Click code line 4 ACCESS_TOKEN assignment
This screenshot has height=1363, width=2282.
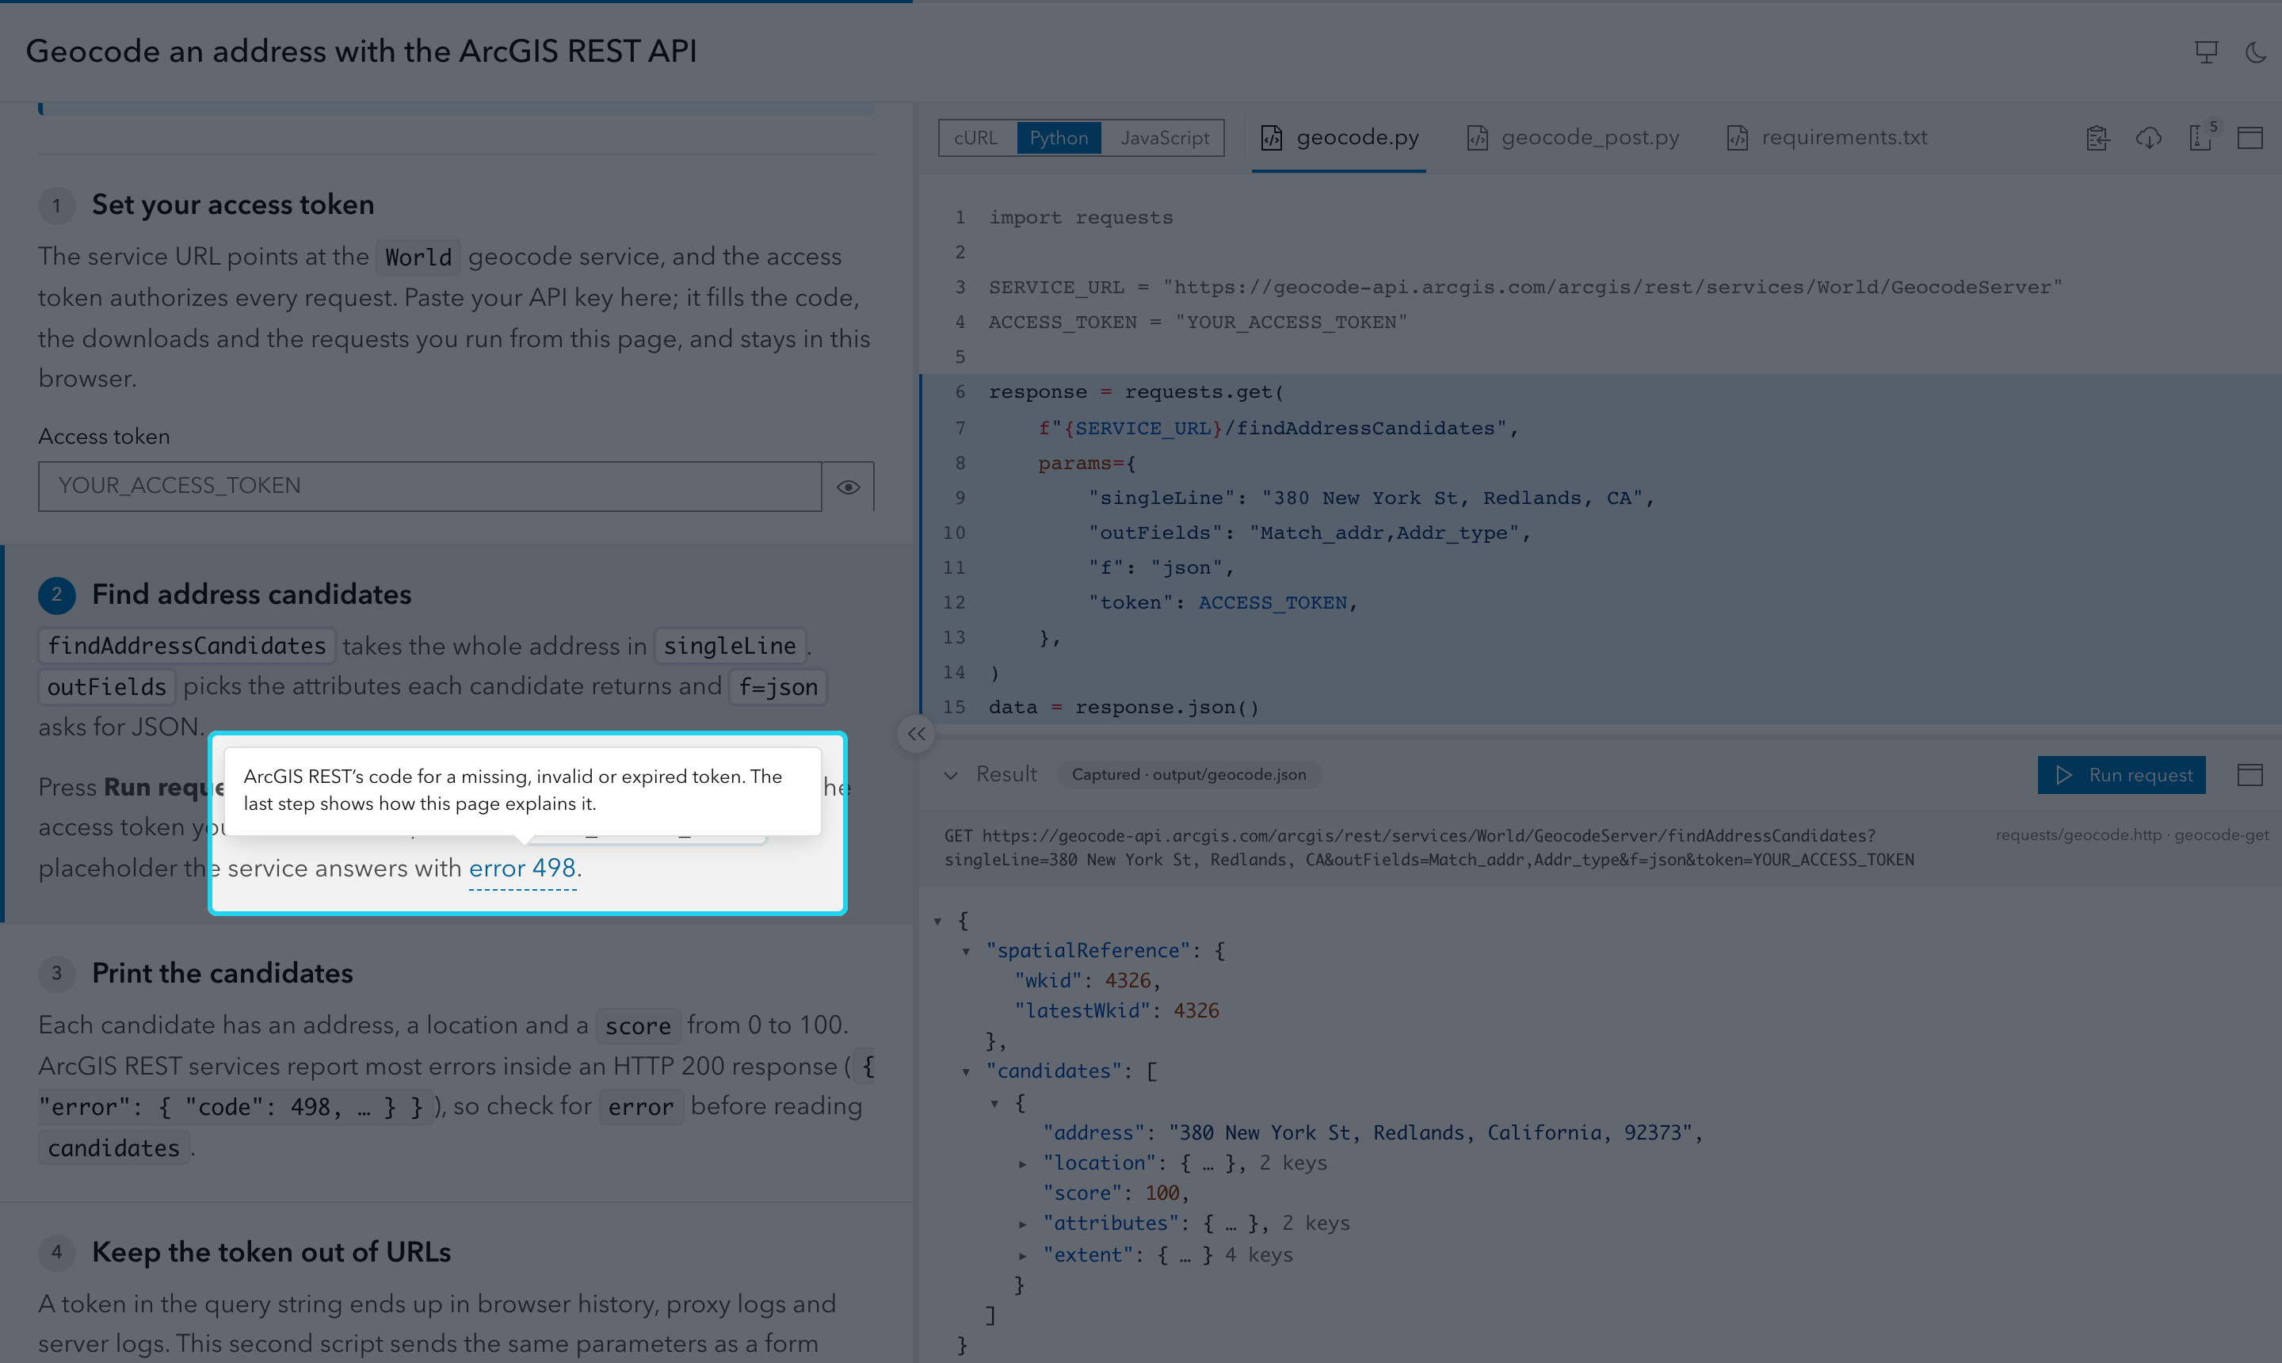[x=1197, y=323]
